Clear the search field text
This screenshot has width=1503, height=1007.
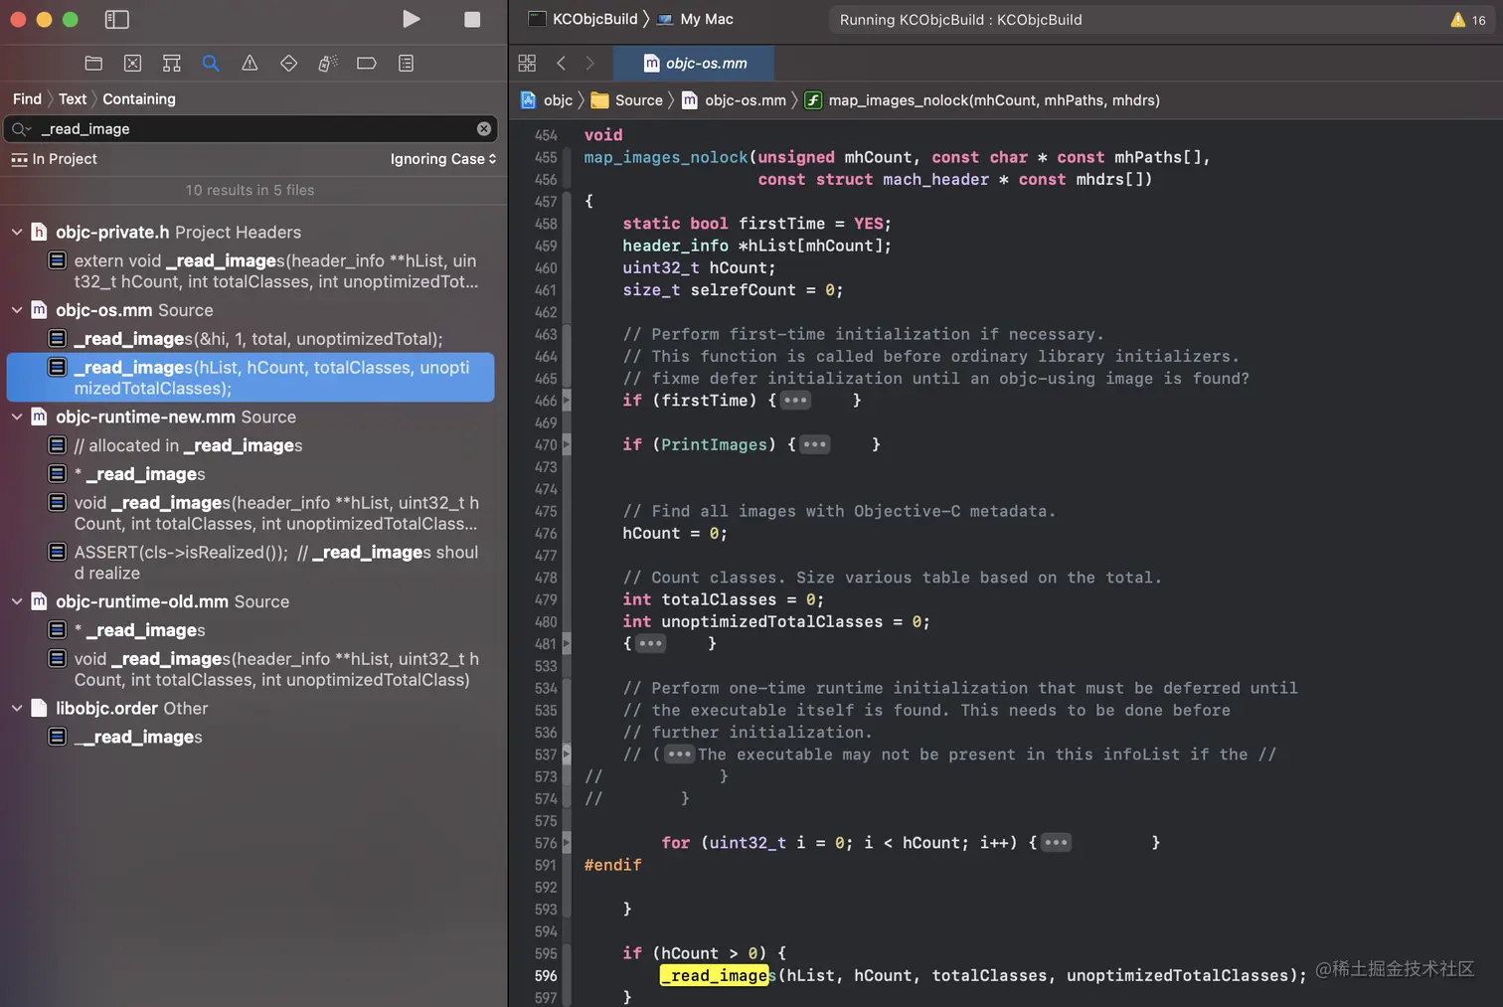point(484,128)
